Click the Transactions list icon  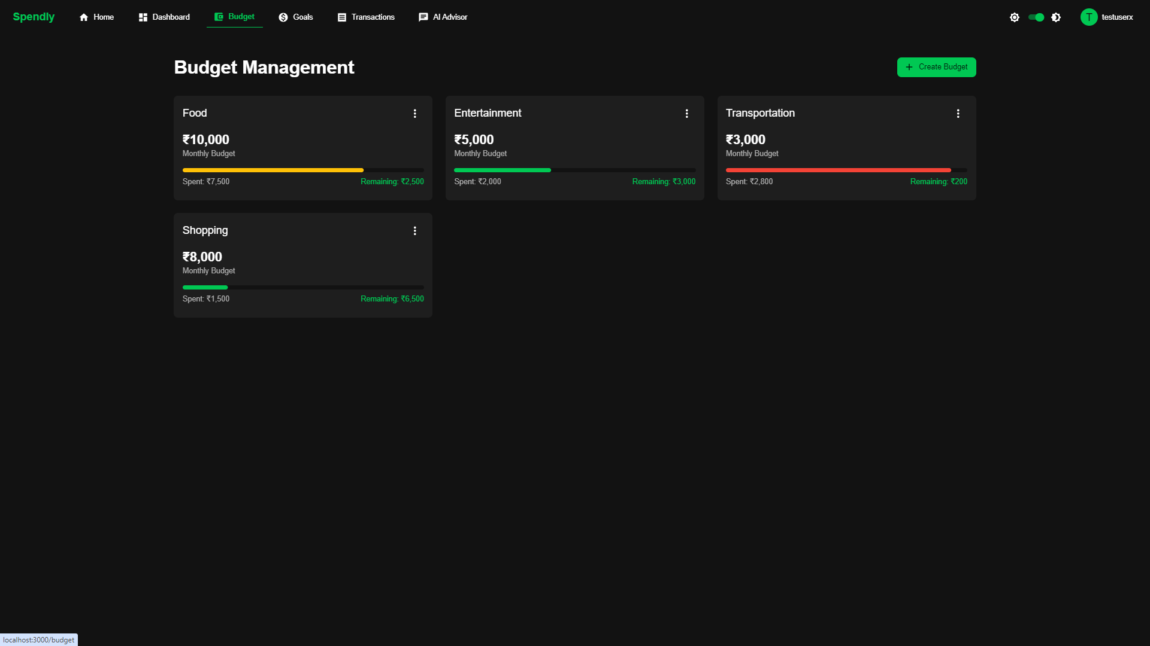click(x=342, y=17)
